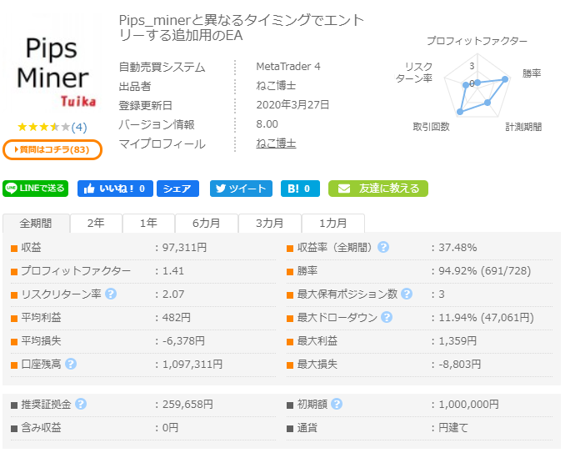Click the 平均損失 value -6,378円
The image size is (580, 453).
(x=183, y=340)
